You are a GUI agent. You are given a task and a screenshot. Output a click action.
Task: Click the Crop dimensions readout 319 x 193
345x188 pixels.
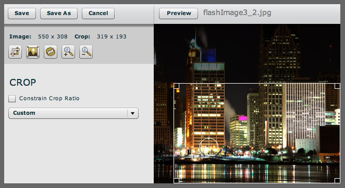(x=112, y=36)
